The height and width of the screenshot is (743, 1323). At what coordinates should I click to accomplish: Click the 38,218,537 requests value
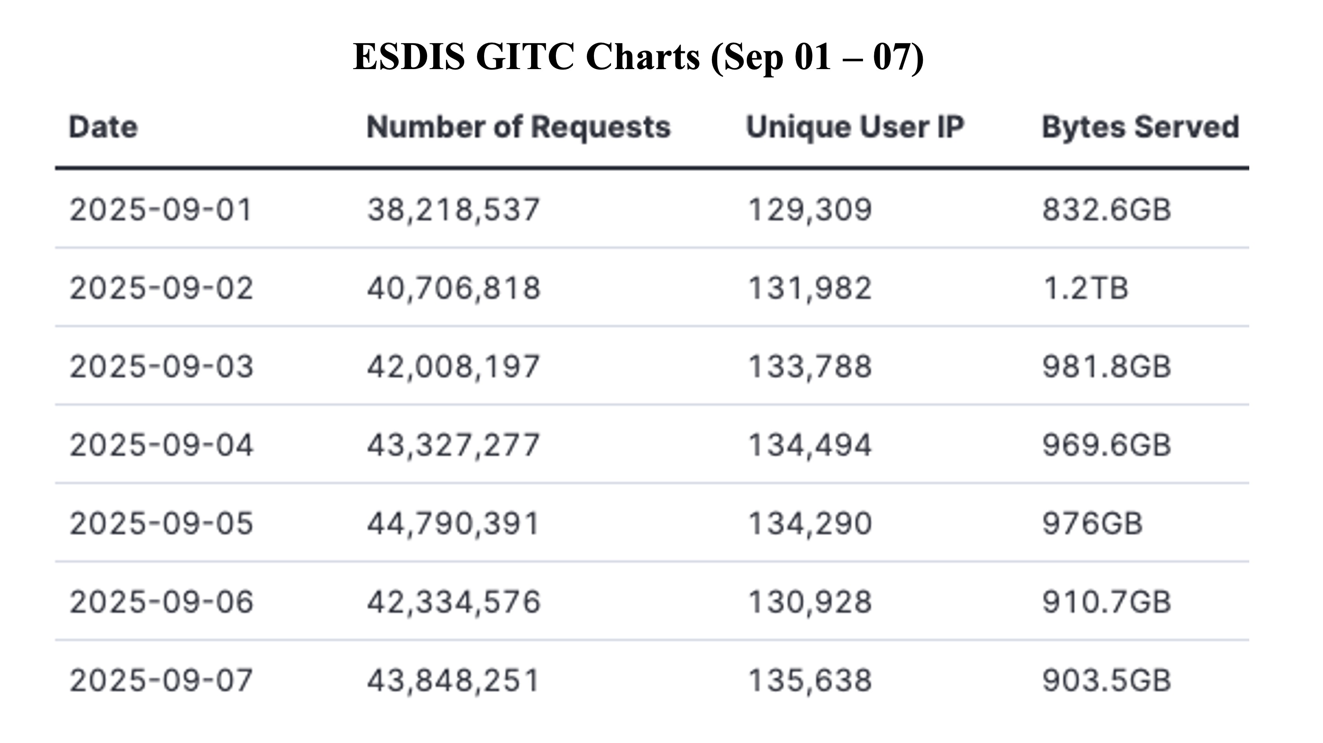pos(453,210)
